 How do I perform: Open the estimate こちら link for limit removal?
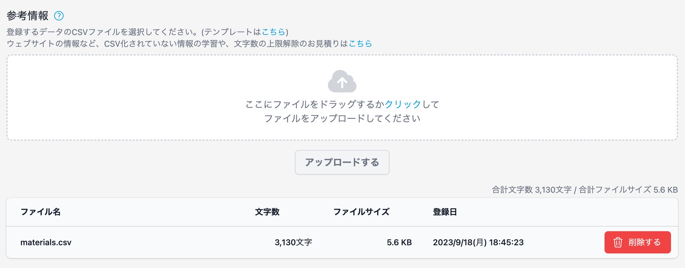[360, 44]
